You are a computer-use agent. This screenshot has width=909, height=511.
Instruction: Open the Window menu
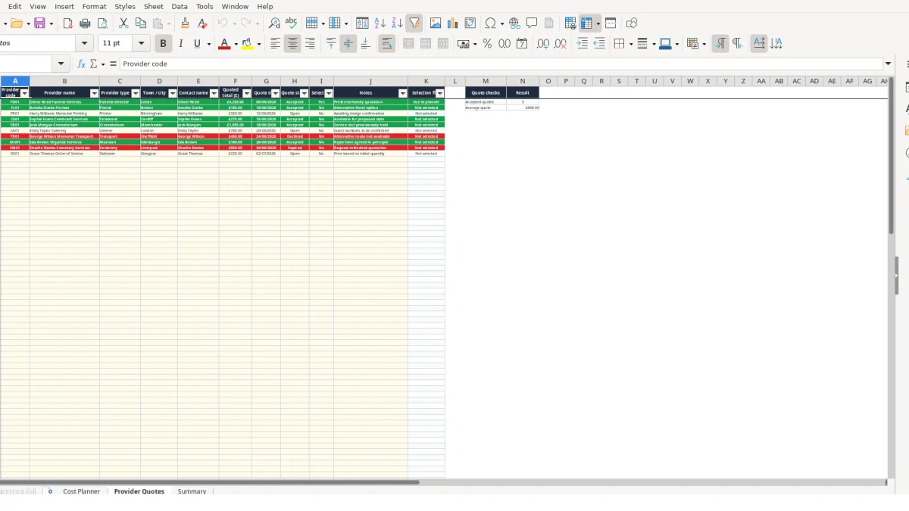(x=235, y=6)
